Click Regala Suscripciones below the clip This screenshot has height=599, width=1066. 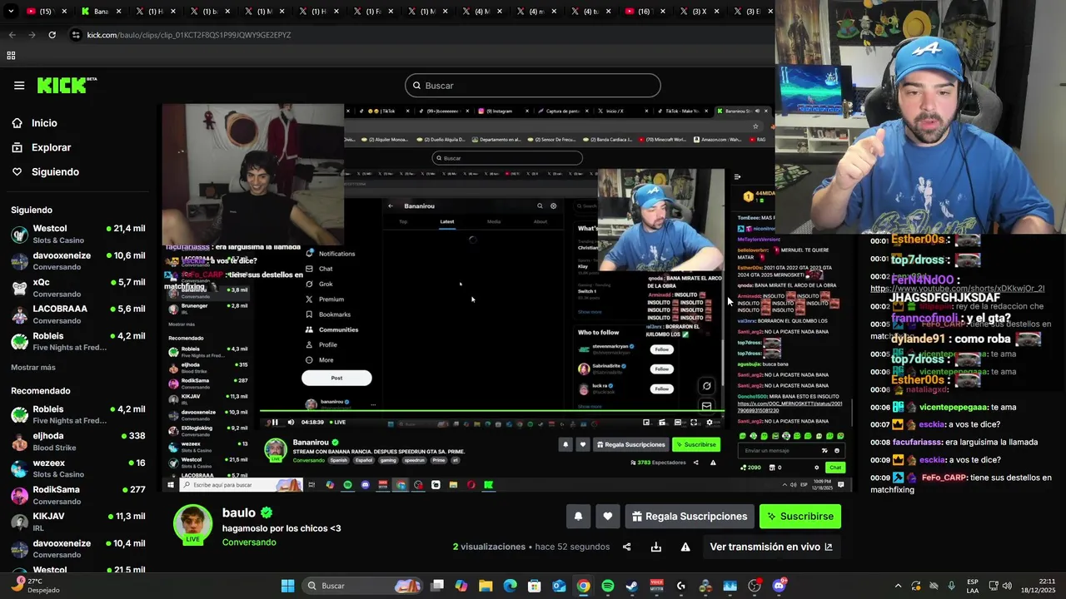(690, 516)
